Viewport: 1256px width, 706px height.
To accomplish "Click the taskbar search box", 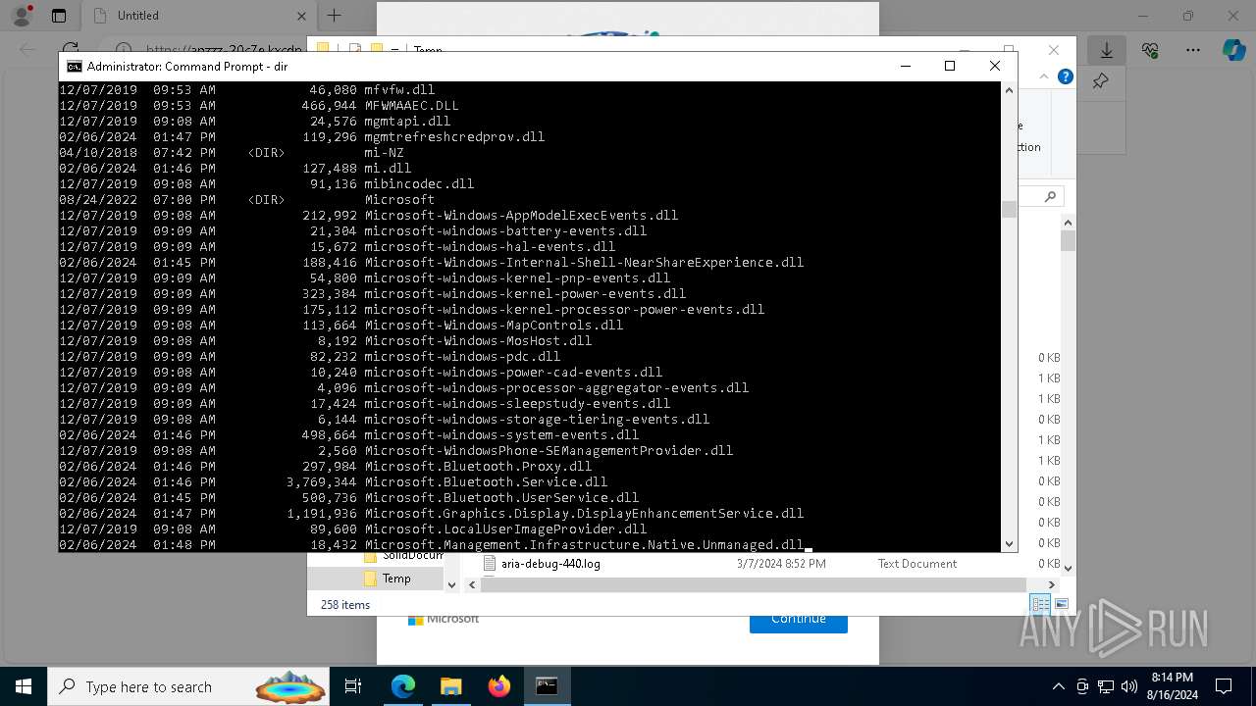I will tap(190, 686).
